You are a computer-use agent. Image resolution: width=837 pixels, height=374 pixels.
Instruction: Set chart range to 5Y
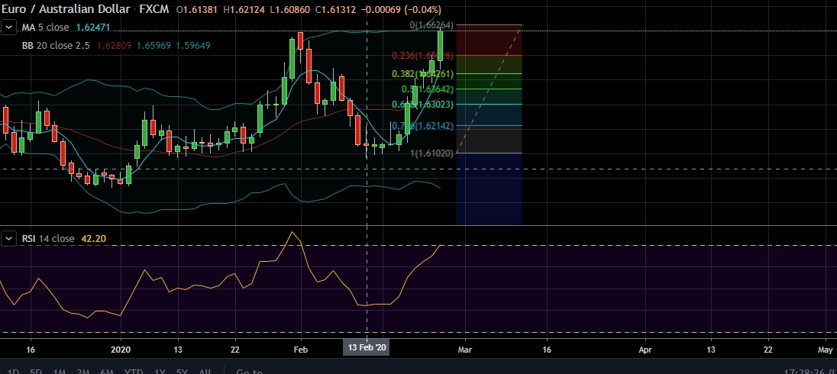point(182,372)
